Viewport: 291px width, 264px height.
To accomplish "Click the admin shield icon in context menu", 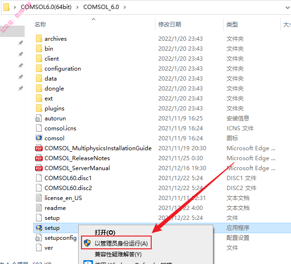I will coord(87,243).
